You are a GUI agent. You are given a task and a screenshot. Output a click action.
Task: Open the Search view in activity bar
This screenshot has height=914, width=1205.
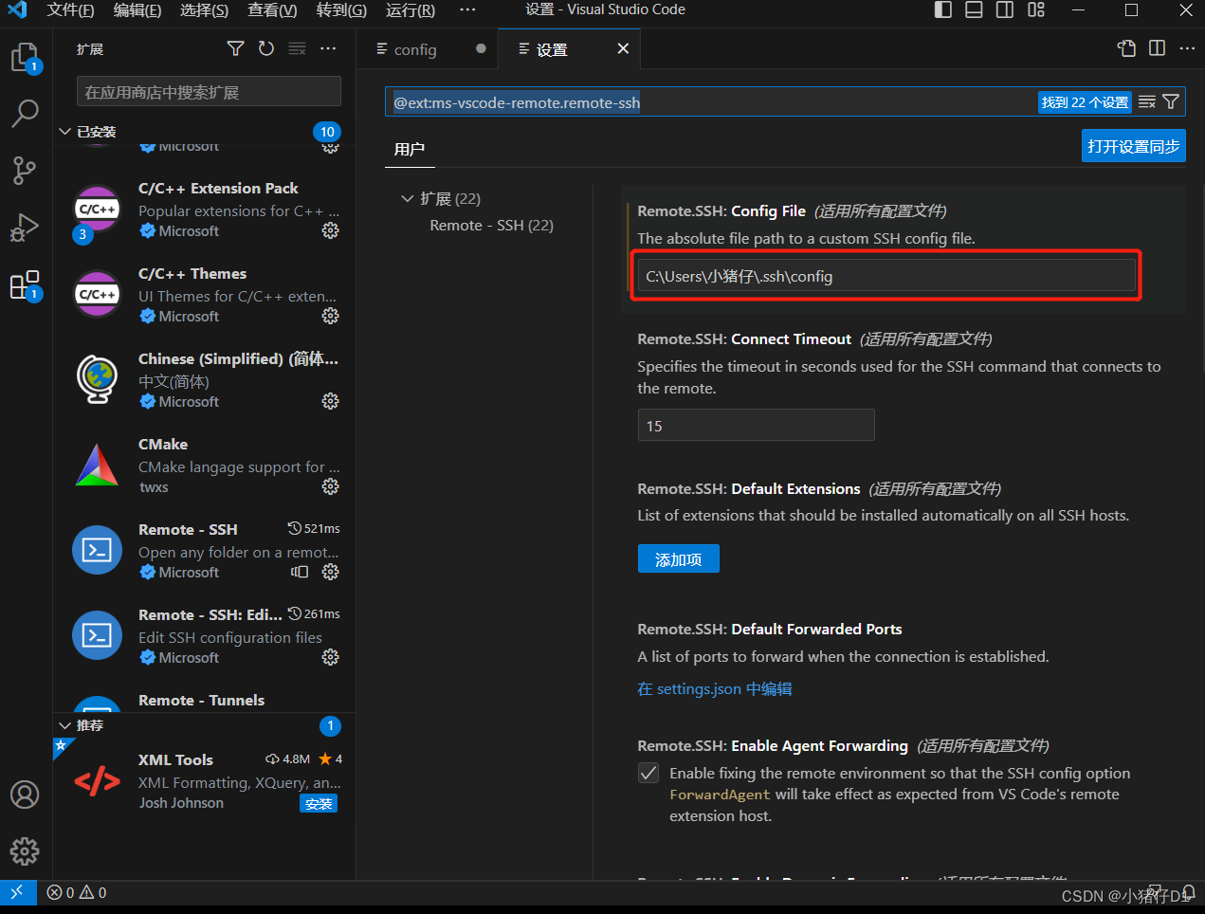tap(25, 114)
